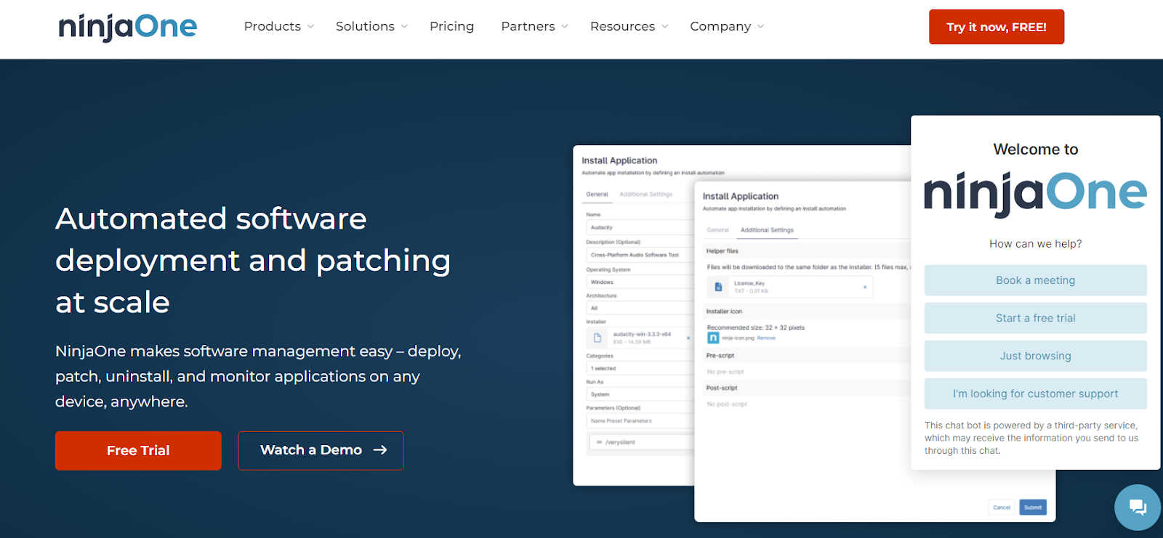Expand the Products dropdown chevron
Screen dimensions: 1163x538
point(311,27)
